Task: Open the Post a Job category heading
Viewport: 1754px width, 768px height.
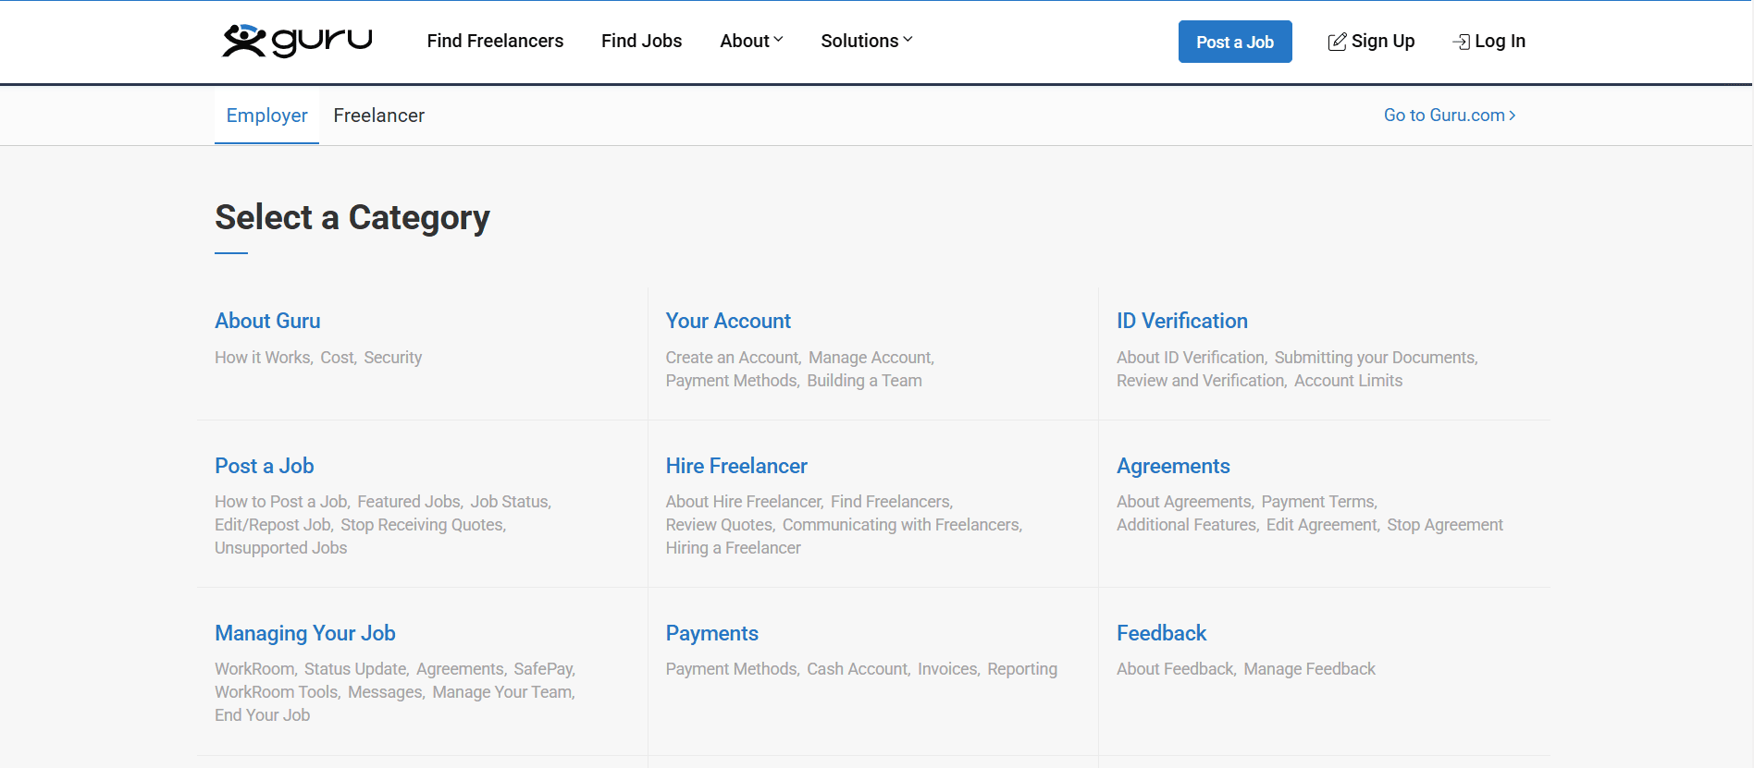Action: point(264,466)
